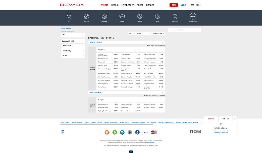Select the Bet Slip tab
The height and width of the screenshot is (153, 262).
click(211, 119)
